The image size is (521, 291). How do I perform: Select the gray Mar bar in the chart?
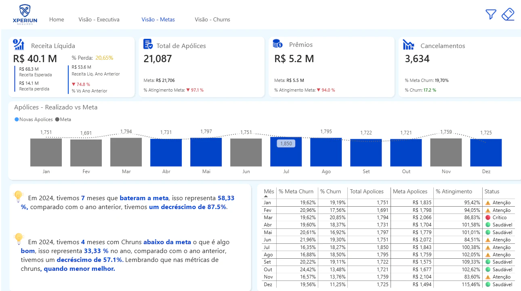[126, 152]
